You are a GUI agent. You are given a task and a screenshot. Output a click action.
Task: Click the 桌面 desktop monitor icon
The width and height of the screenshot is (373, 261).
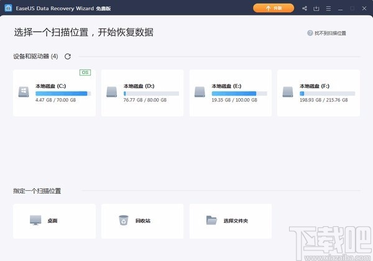click(x=35, y=220)
